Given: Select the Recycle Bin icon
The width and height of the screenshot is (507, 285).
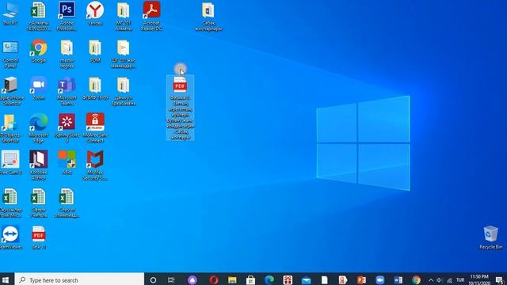Looking at the screenshot, I should (490, 237).
